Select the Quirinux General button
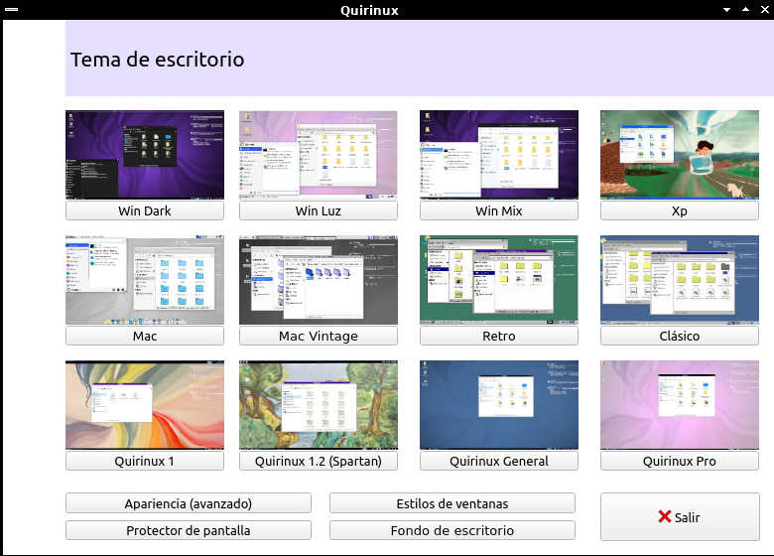774x556 pixels. (499, 461)
